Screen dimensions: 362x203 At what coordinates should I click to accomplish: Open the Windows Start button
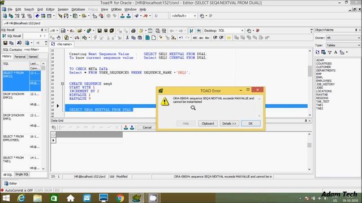pos(6,198)
